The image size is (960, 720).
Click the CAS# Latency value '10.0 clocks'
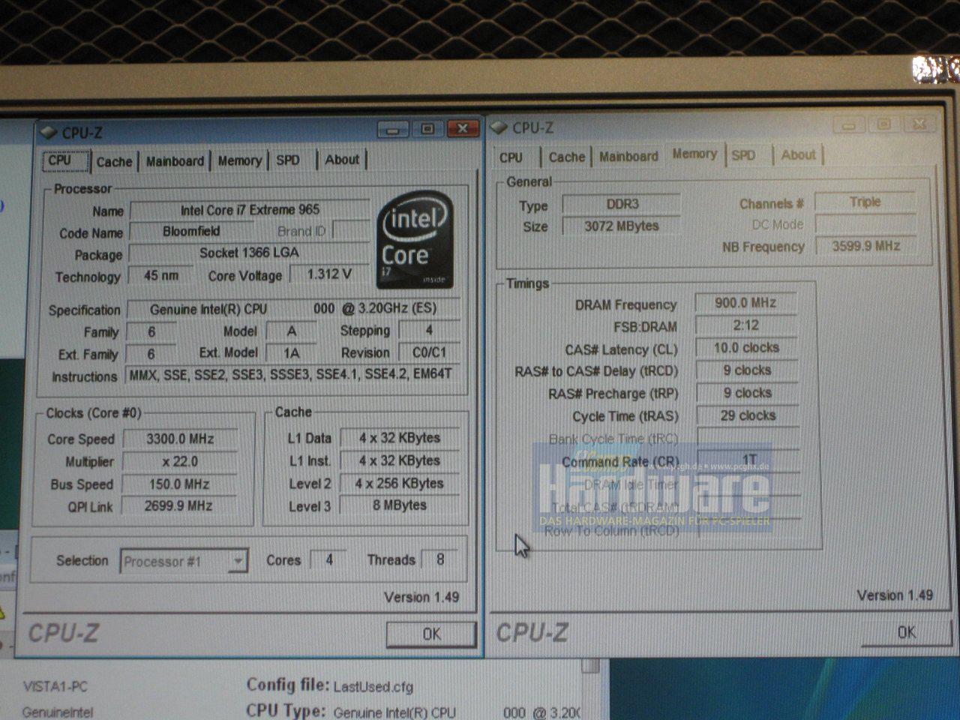[x=745, y=348]
